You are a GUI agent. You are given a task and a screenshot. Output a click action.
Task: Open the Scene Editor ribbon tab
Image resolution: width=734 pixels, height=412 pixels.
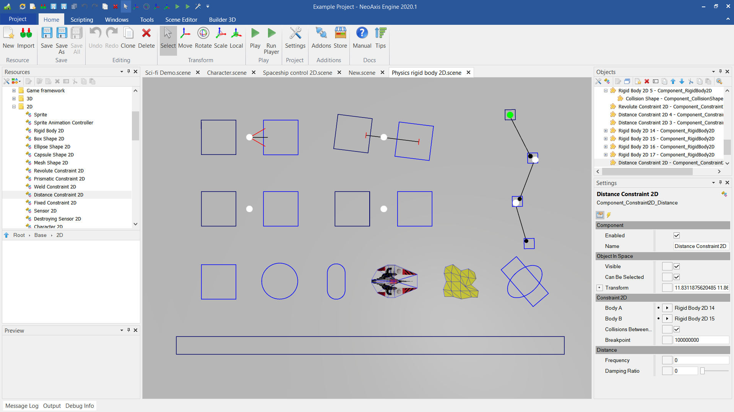(181, 19)
